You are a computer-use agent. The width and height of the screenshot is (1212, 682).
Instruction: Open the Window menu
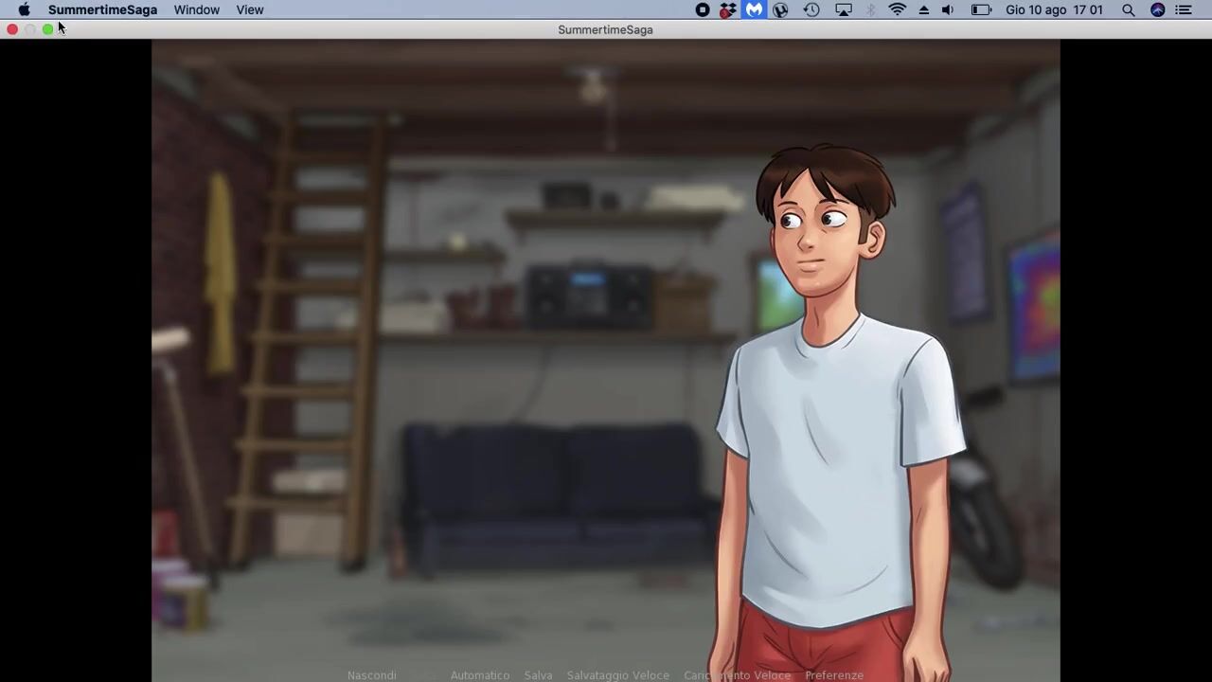[196, 9]
